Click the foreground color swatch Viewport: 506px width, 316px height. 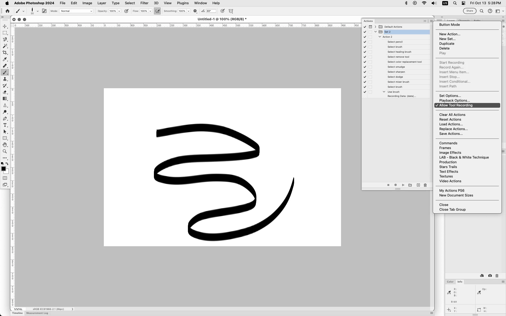point(3,169)
